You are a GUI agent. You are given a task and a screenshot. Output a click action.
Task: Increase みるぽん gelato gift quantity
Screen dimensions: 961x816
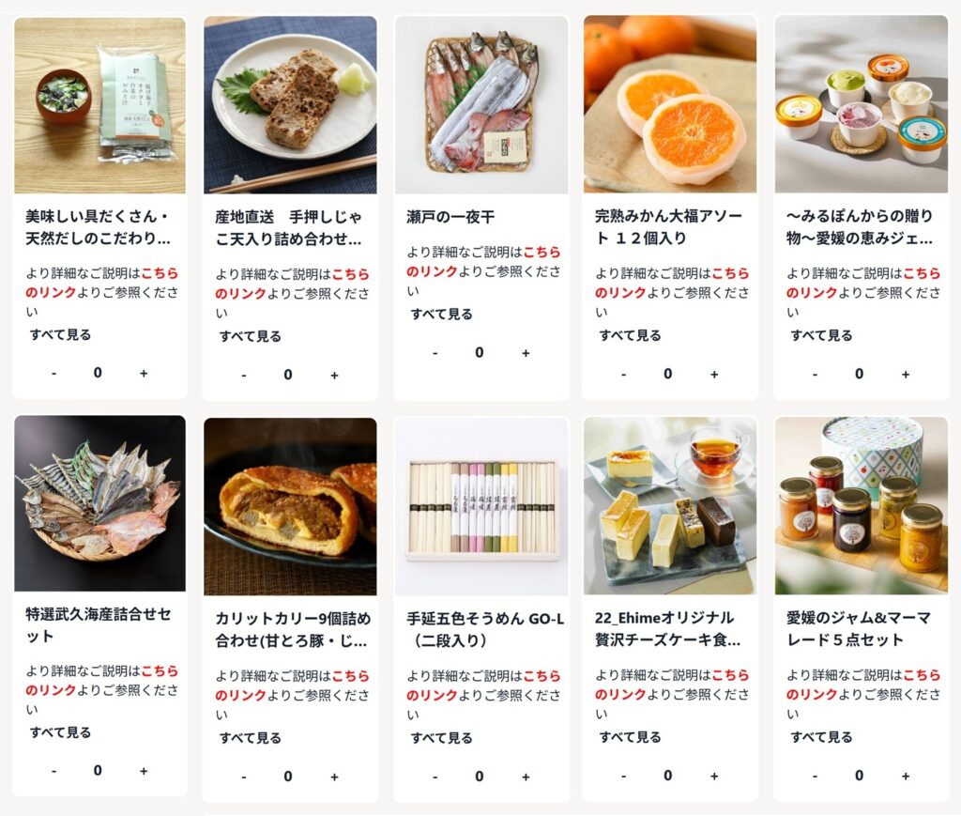pyautogui.click(x=906, y=374)
